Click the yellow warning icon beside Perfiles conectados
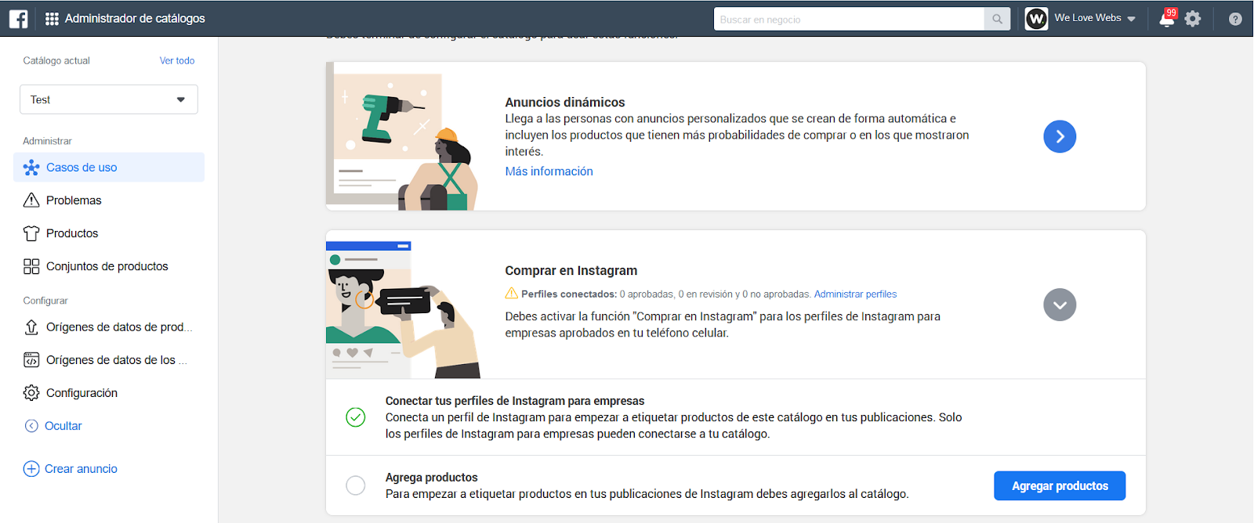The image size is (1254, 523). pyautogui.click(x=512, y=294)
